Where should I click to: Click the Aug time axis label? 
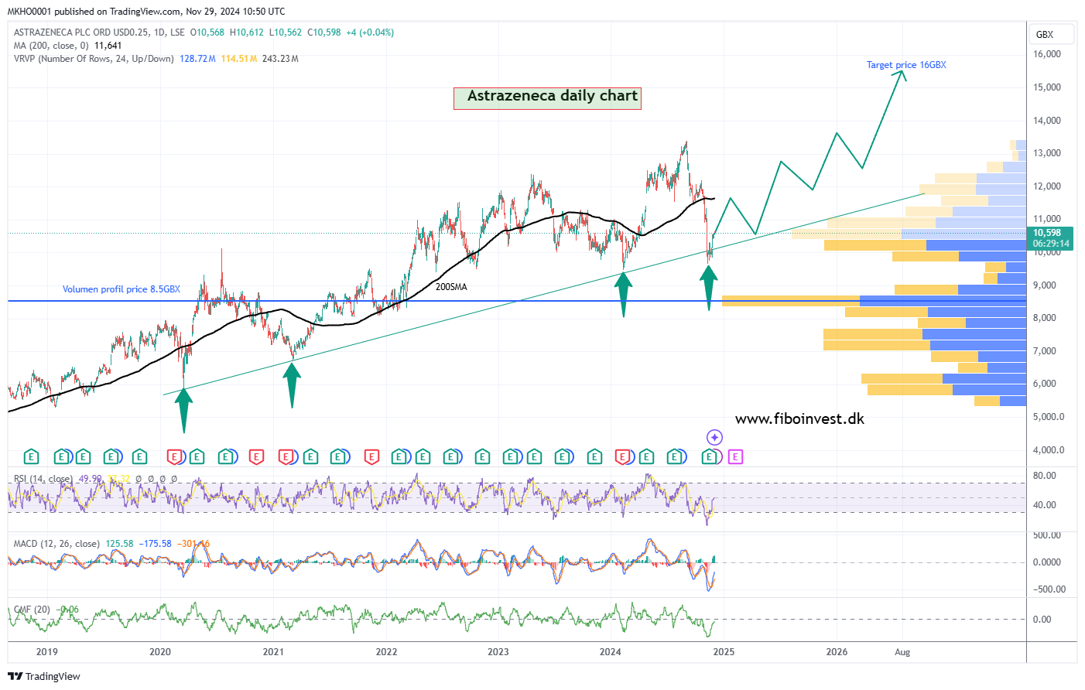[x=902, y=652]
